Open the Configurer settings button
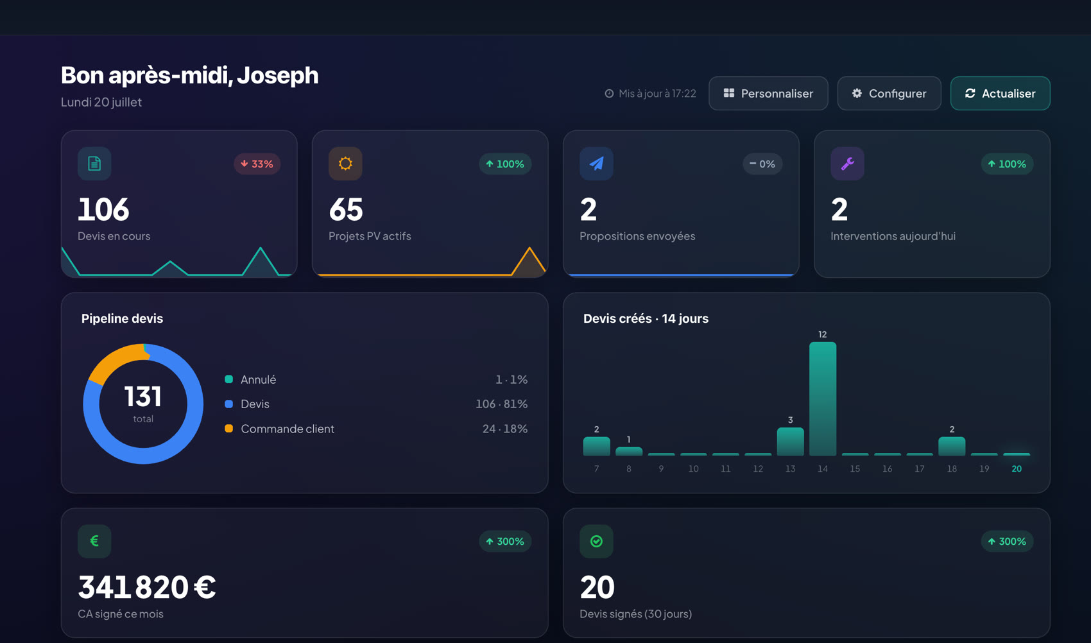This screenshot has width=1091, height=643. [x=889, y=94]
